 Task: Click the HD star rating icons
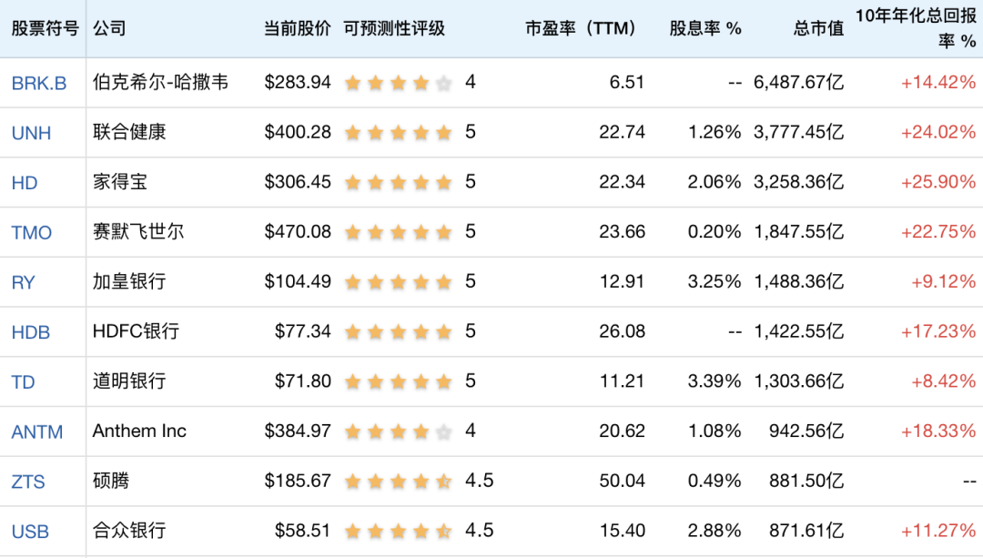click(x=398, y=183)
